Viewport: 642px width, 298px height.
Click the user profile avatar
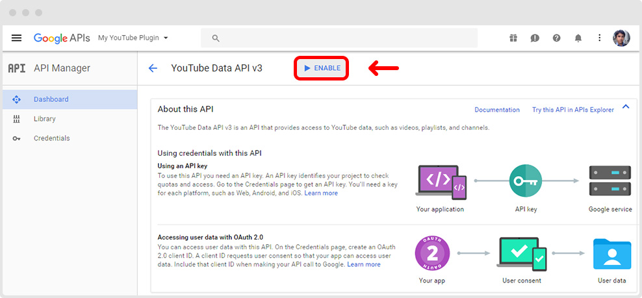[621, 38]
